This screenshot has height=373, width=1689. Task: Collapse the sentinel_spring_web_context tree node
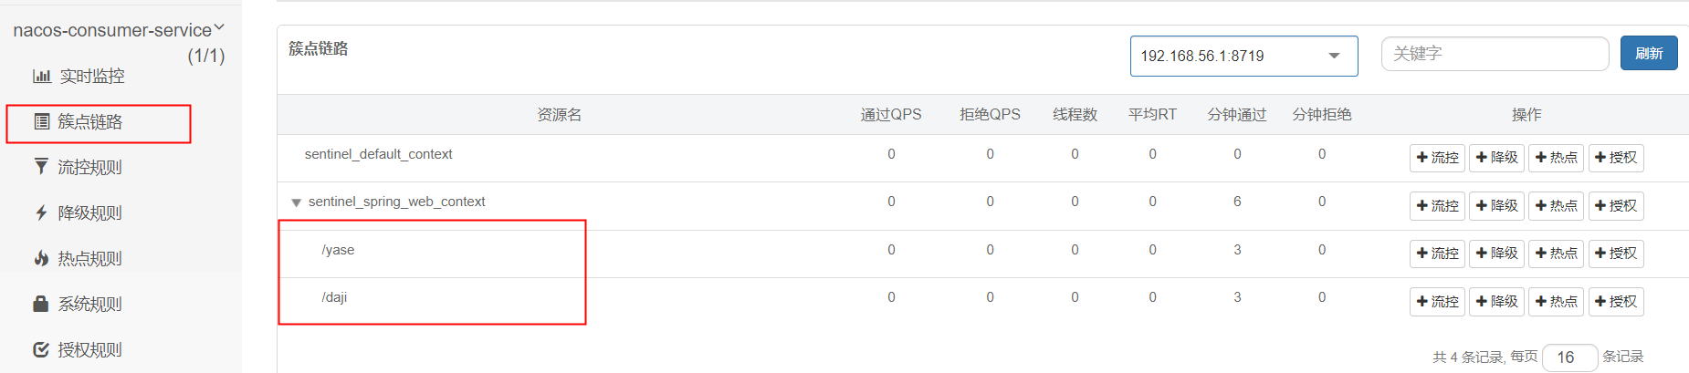pyautogui.click(x=296, y=202)
